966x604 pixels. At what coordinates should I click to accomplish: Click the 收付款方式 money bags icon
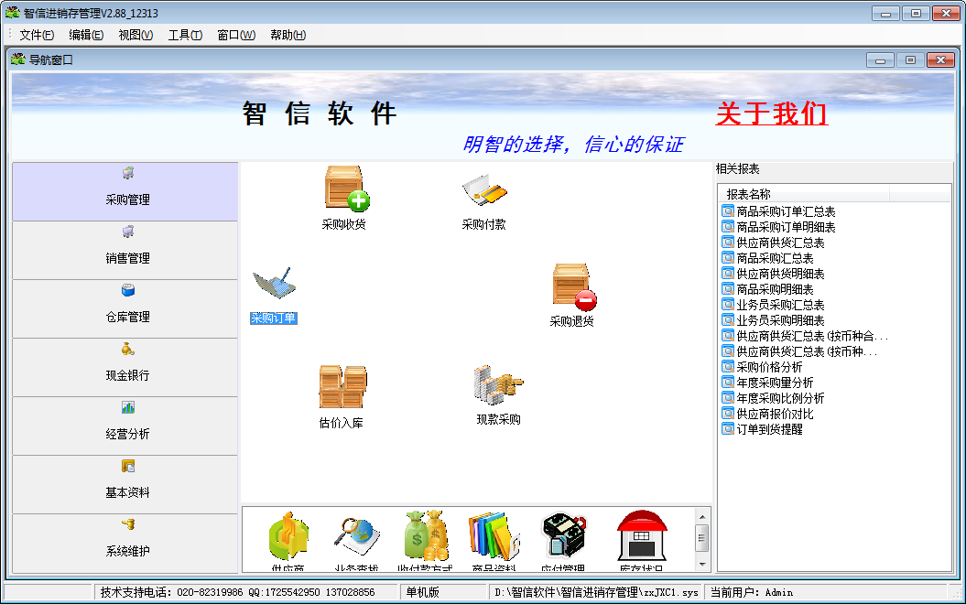coord(425,538)
